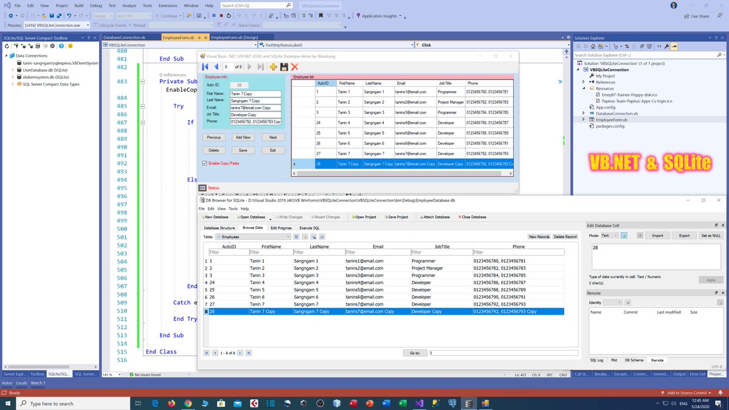This screenshot has width=729, height=410.
Task: Open Excel from the Windows taskbar
Action: (x=403, y=403)
